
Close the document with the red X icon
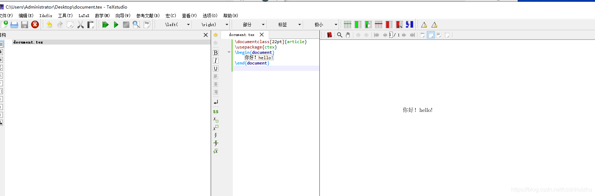coord(35,25)
